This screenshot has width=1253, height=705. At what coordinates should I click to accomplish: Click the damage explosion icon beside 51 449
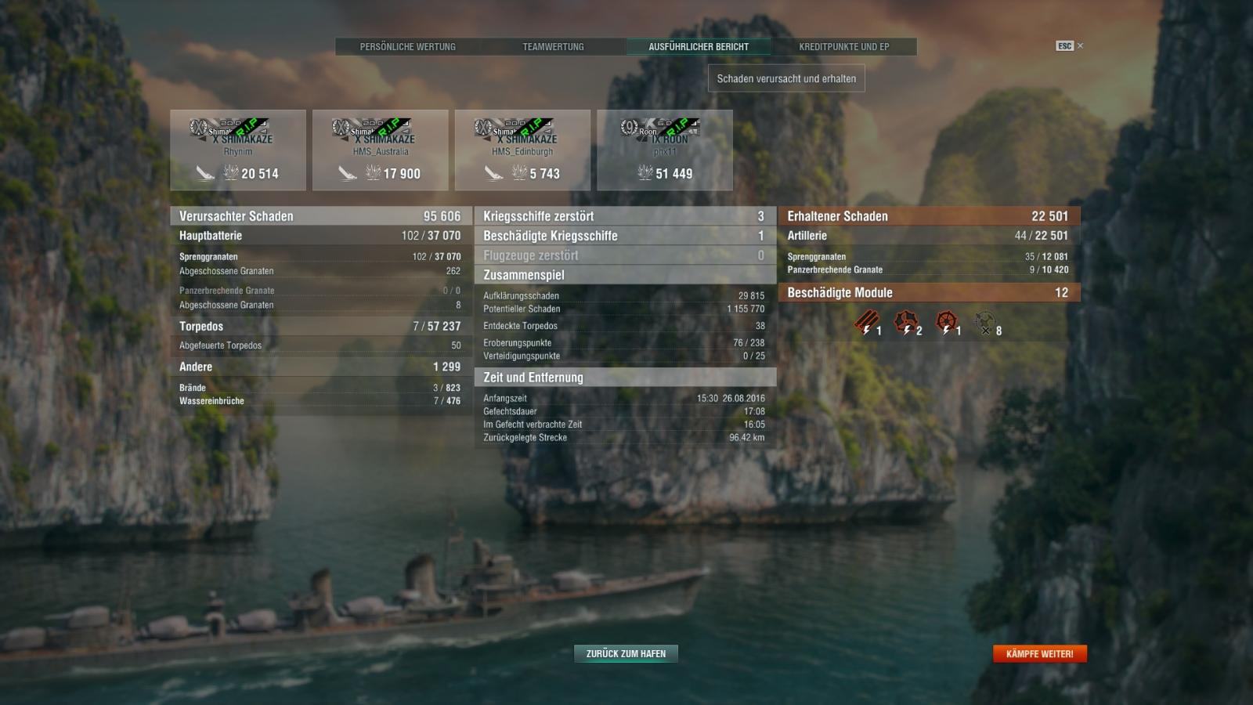tap(645, 172)
